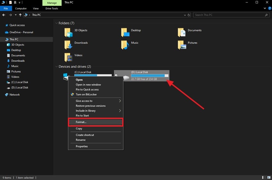Open the Help question mark icon
272x180 pixels.
(269, 8)
